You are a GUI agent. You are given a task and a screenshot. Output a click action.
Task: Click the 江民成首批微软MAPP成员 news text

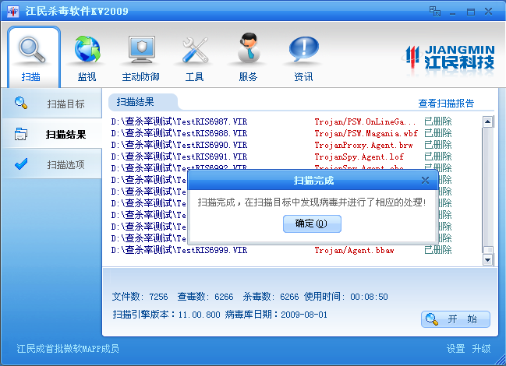pos(68,349)
